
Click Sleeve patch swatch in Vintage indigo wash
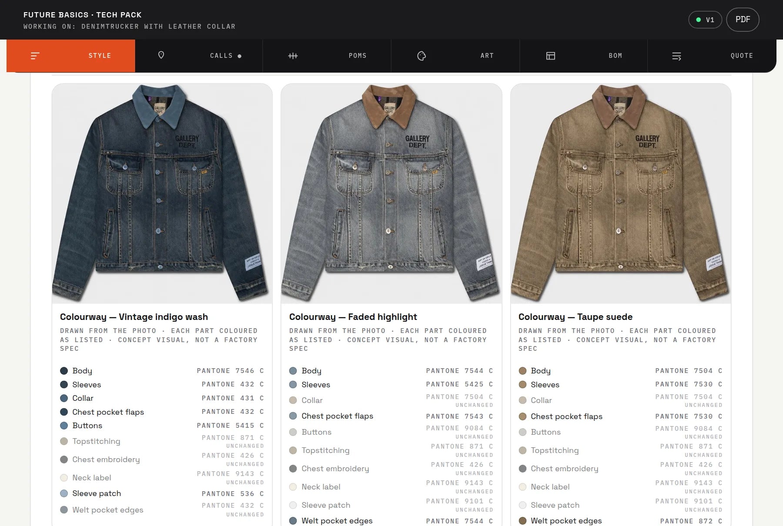click(x=64, y=493)
